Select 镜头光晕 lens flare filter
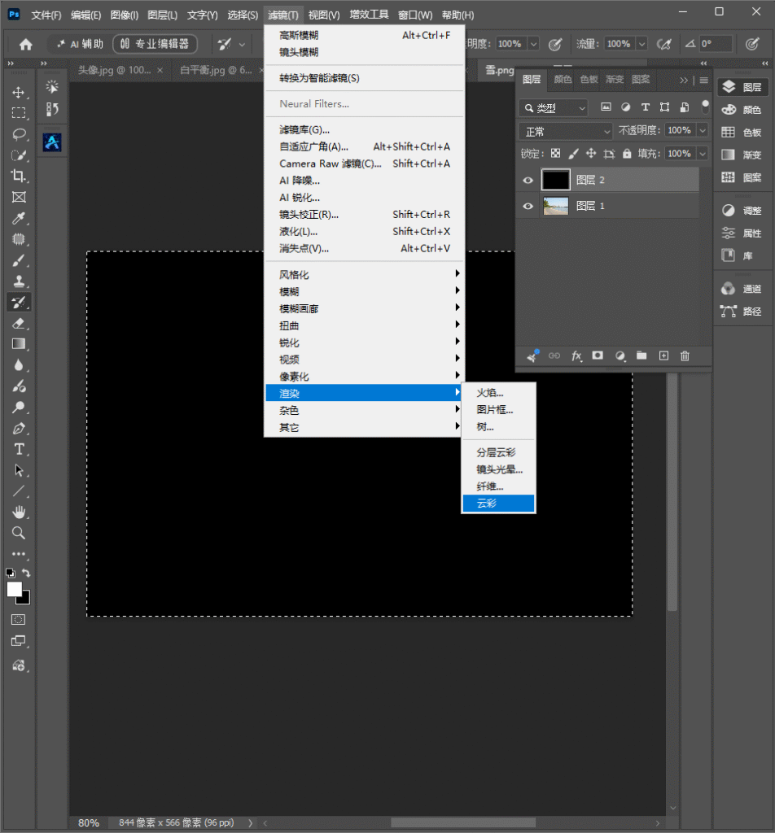Screen dimensions: 775x833 coord(498,469)
